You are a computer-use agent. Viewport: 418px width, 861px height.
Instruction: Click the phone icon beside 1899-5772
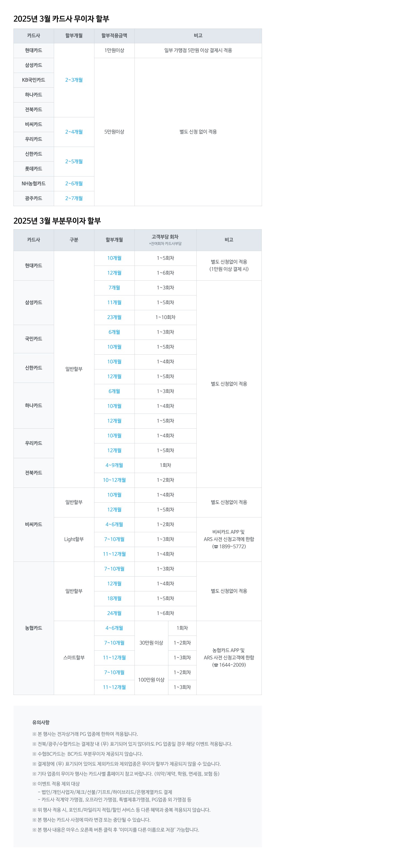(x=216, y=547)
